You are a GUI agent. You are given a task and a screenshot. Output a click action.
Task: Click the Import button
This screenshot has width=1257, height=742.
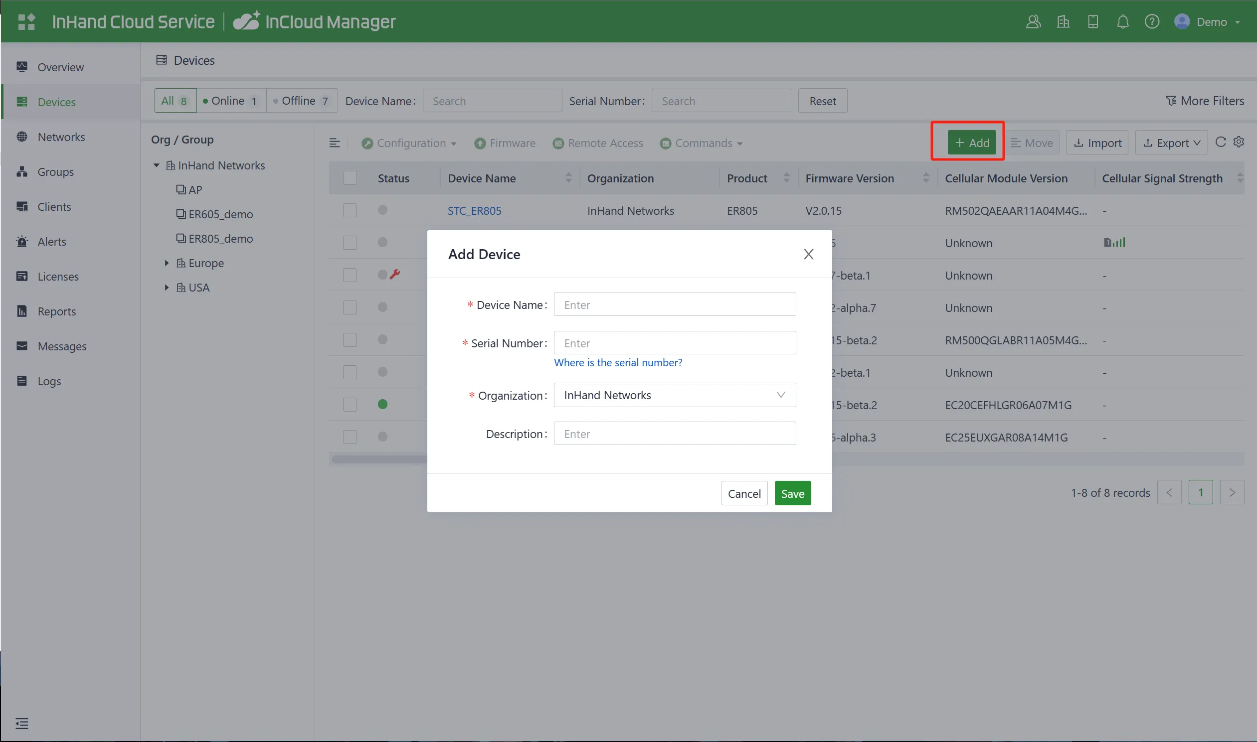tap(1097, 143)
